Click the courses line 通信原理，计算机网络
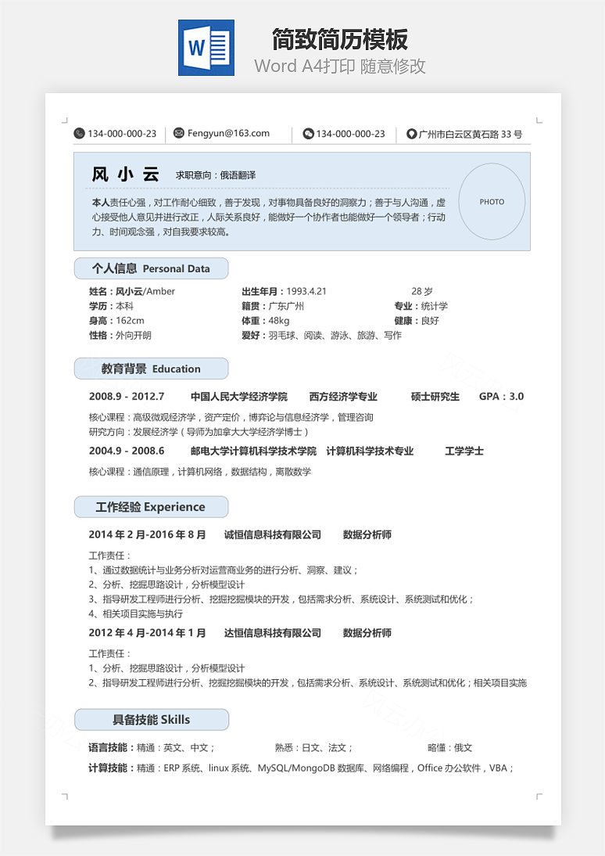Viewport: 605px width, 856px height. 200,472
